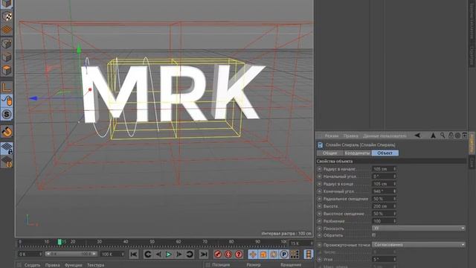Click the Planar Workplane grid icon
Screen dimensions: 476x268
pyautogui.click(x=7, y=162)
